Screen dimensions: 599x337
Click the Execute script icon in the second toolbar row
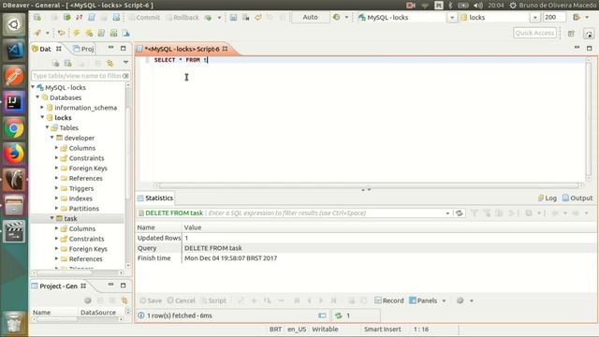[x=101, y=34]
